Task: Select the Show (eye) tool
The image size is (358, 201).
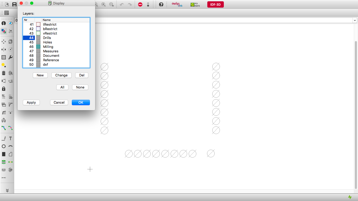Action: click(10, 23)
